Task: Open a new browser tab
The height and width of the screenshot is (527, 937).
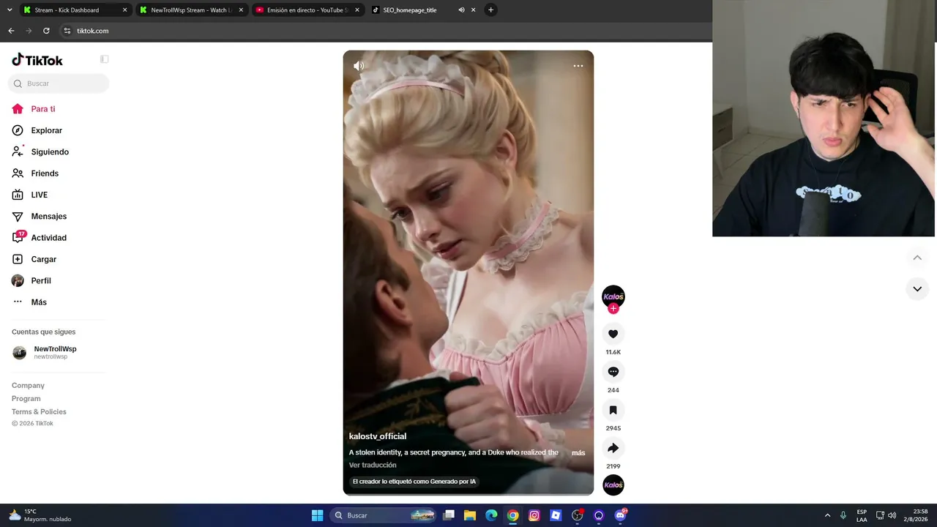Action: [x=490, y=10]
